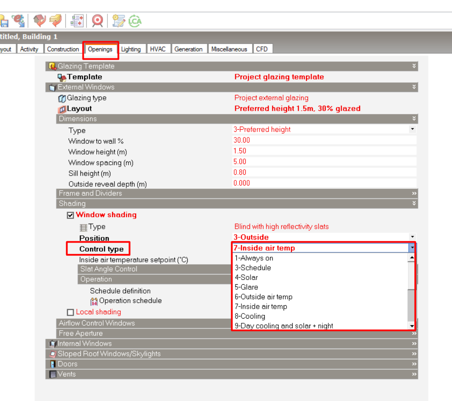Image resolution: width=452 pixels, height=401 pixels.
Task: Click the Glazing type row icon
Action: [62, 98]
